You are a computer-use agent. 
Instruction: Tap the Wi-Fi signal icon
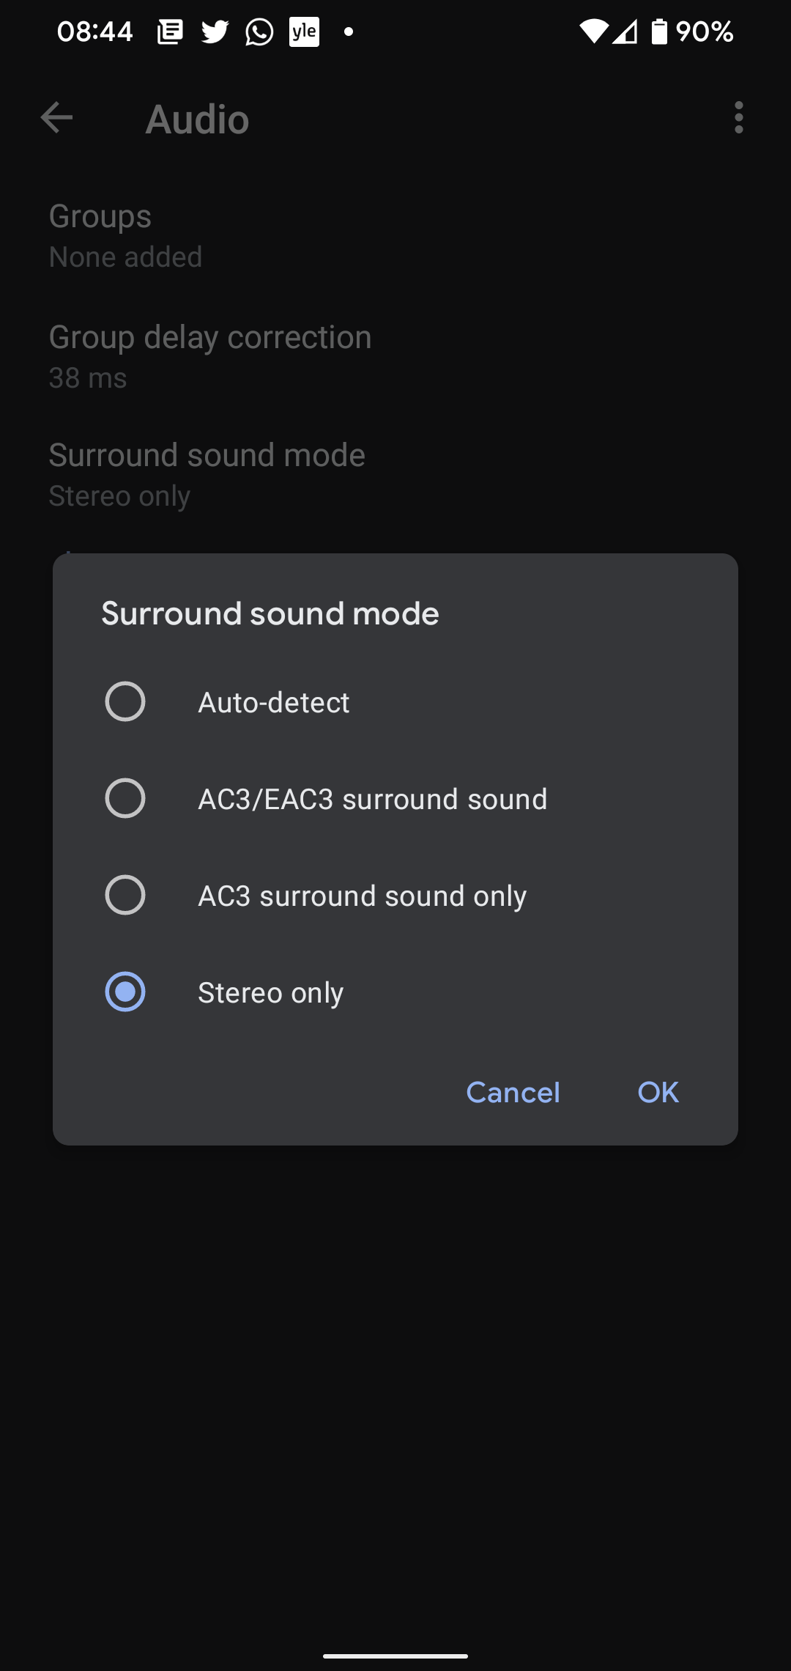click(x=593, y=32)
